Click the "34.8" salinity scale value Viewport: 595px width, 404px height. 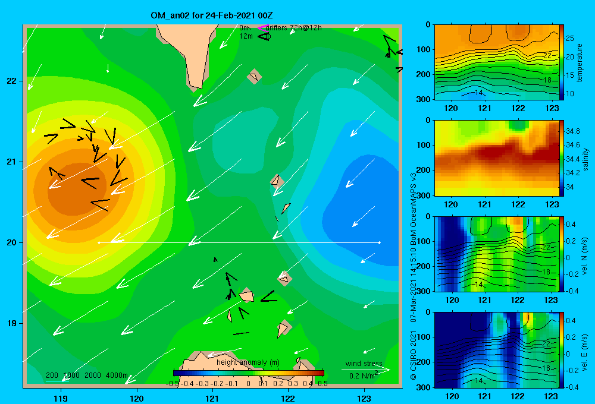[x=573, y=131]
